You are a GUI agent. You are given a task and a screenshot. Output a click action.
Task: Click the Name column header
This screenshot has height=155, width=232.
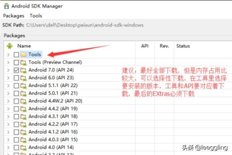[24, 46]
